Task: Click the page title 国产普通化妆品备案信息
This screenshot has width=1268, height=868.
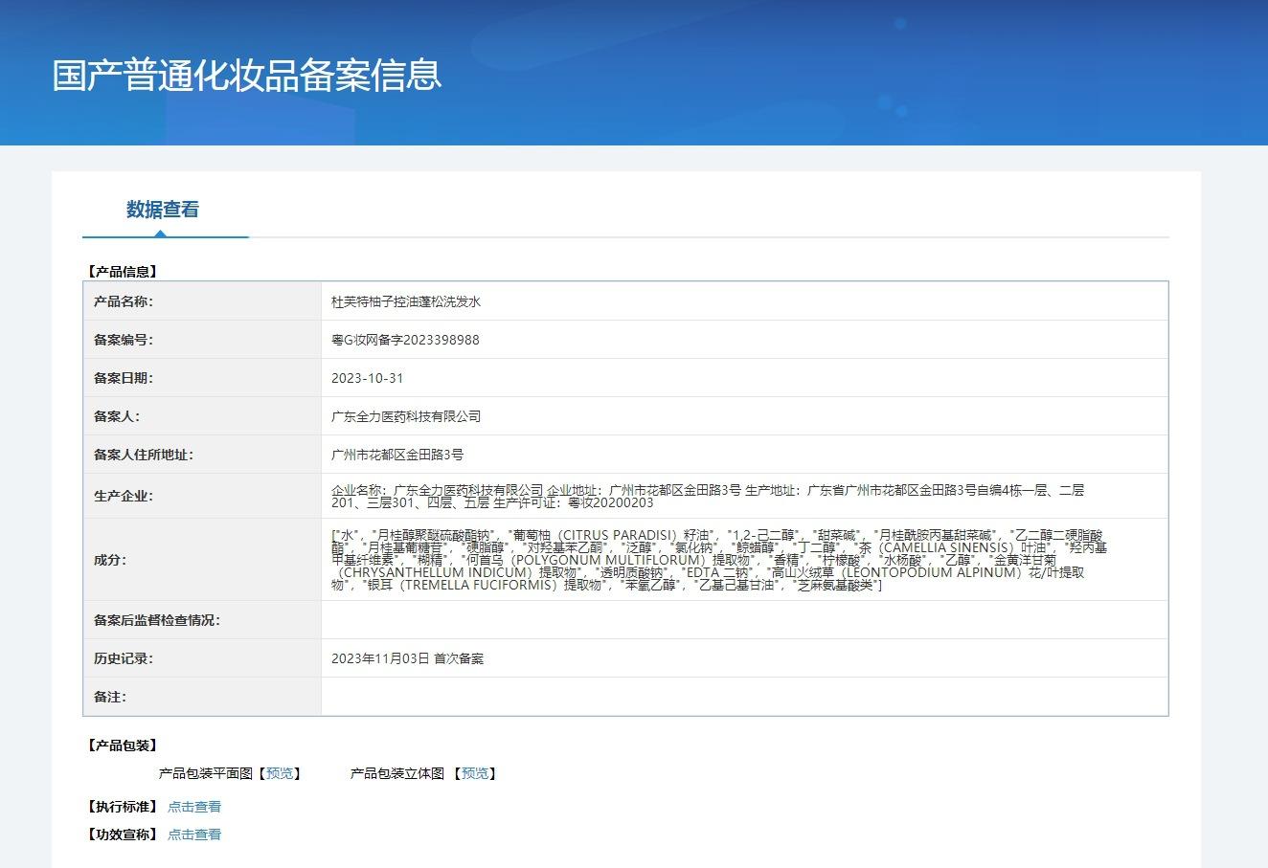Action: click(246, 76)
